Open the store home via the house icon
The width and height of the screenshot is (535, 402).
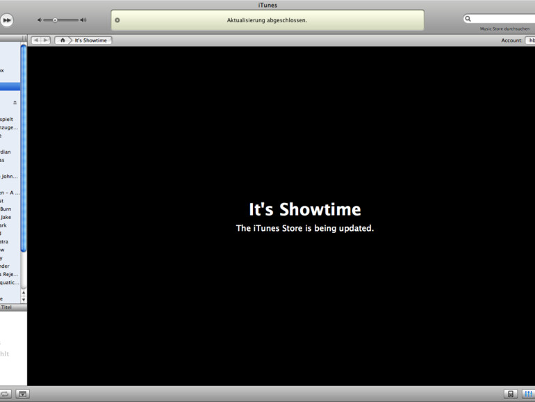click(x=63, y=40)
